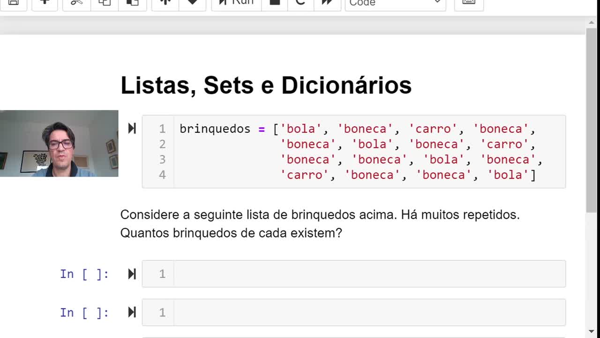Restart and run all fast-forward icon

click(x=327, y=3)
